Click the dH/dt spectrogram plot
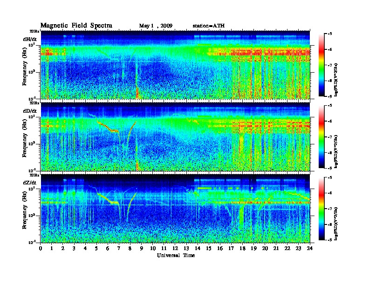This screenshot has width=369, height=285. coord(175,65)
